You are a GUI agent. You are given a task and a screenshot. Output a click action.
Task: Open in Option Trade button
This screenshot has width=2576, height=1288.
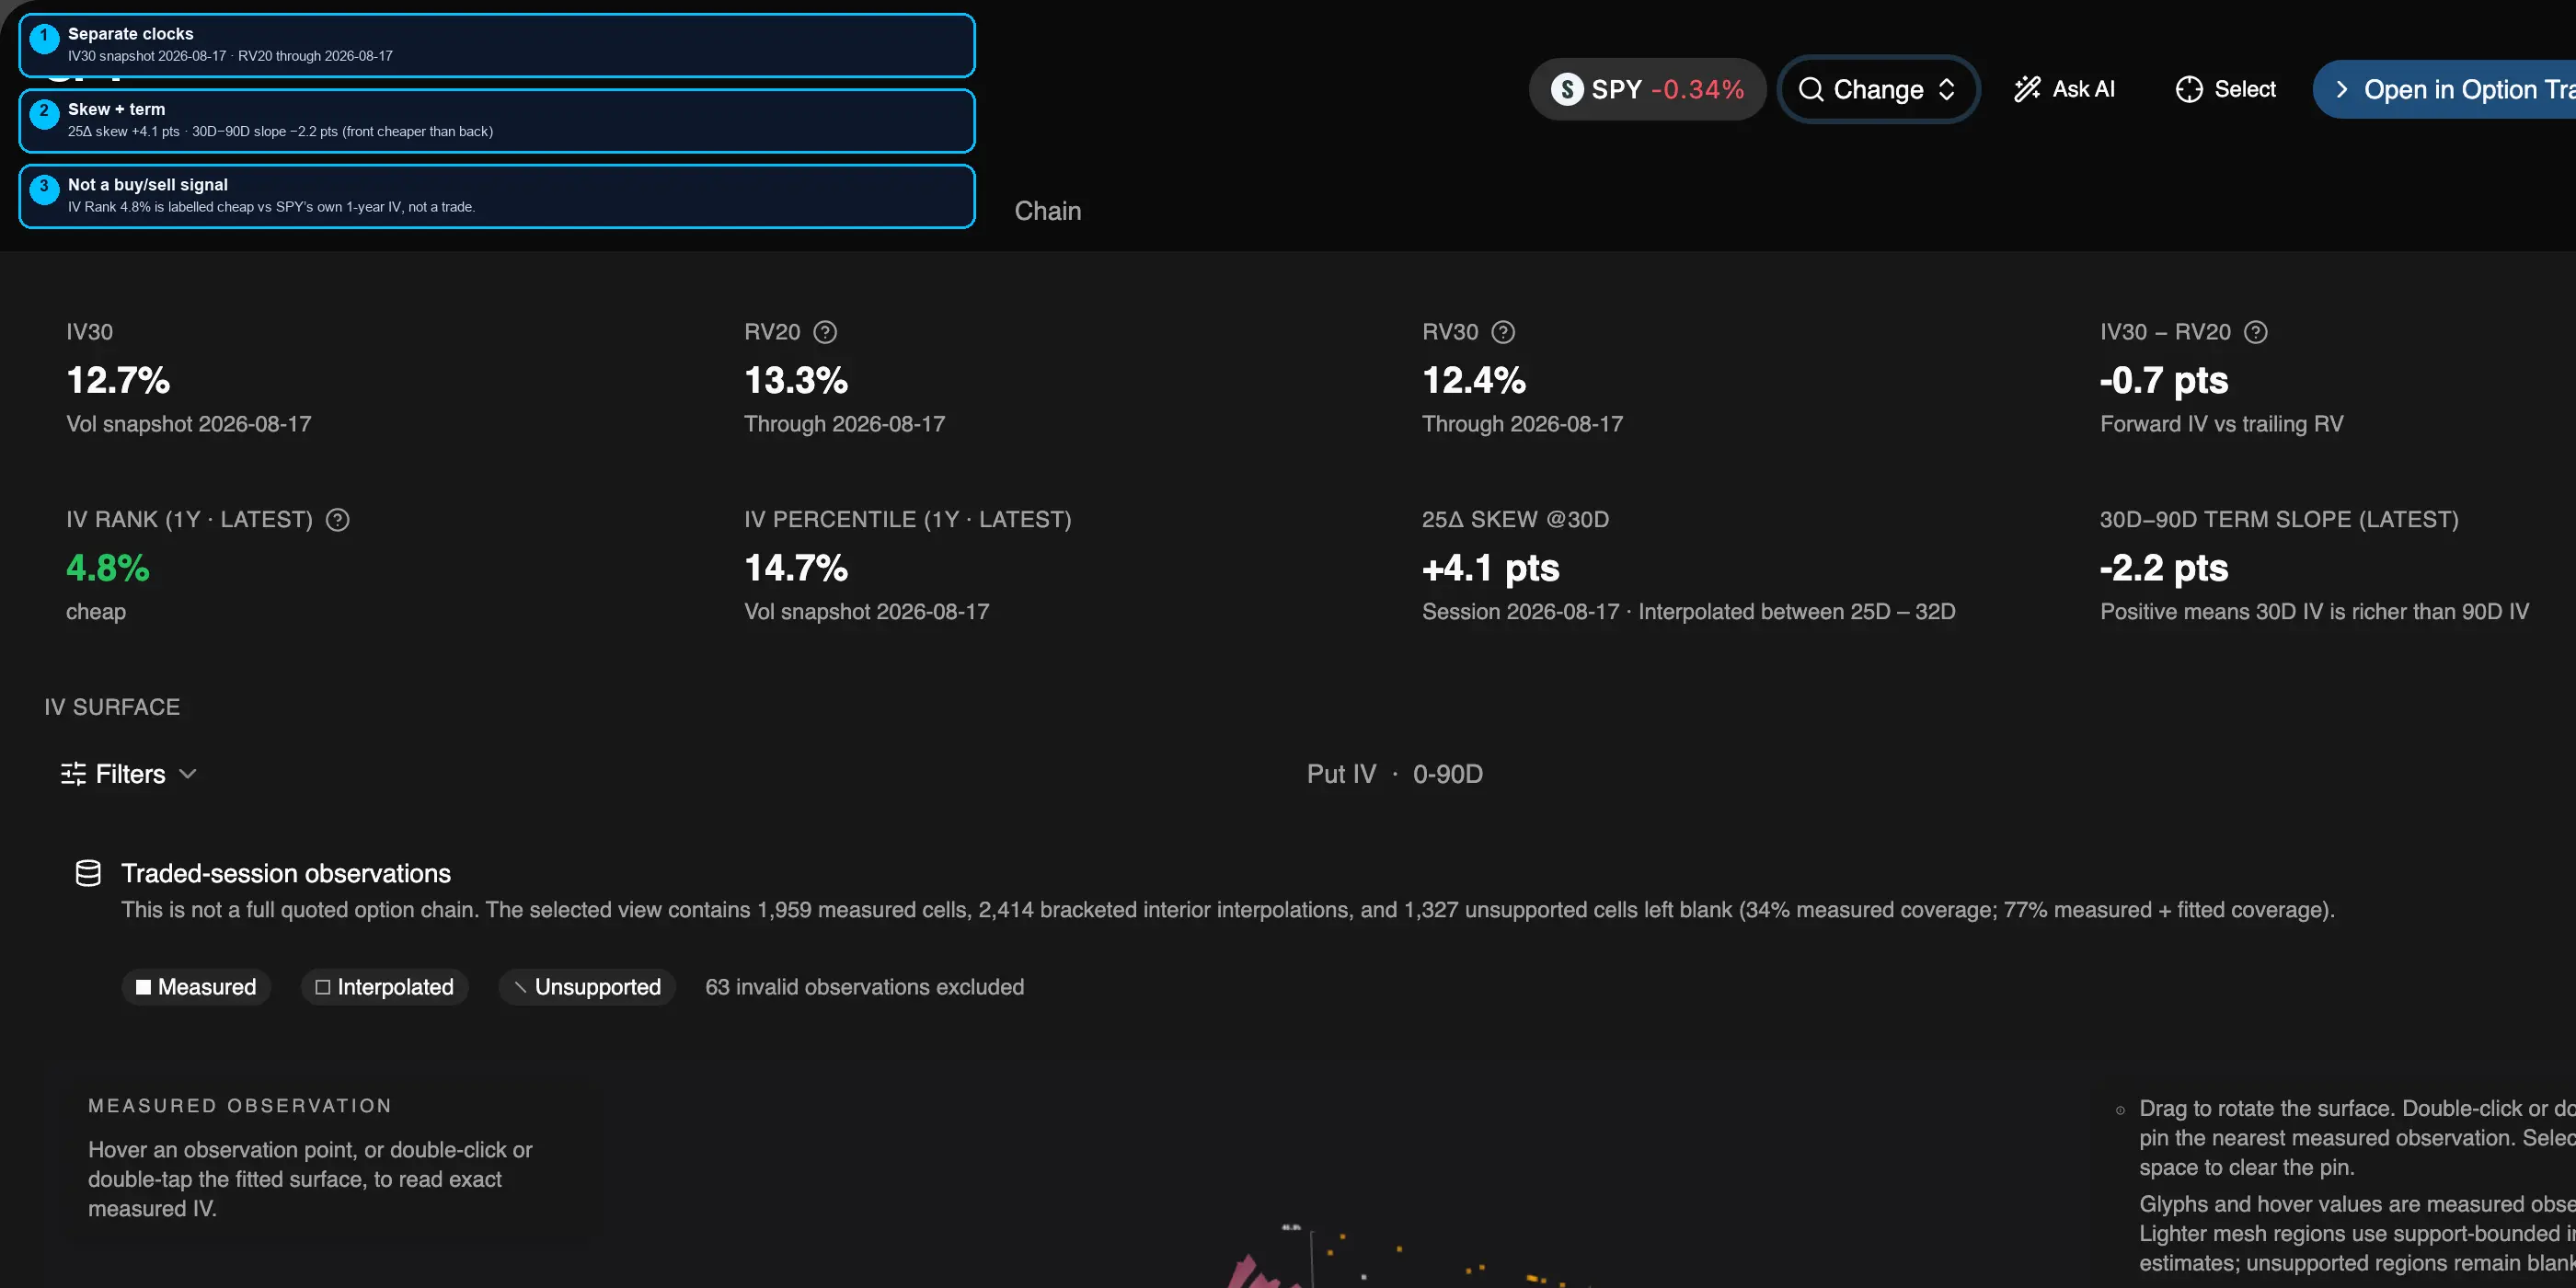pos(2445,89)
